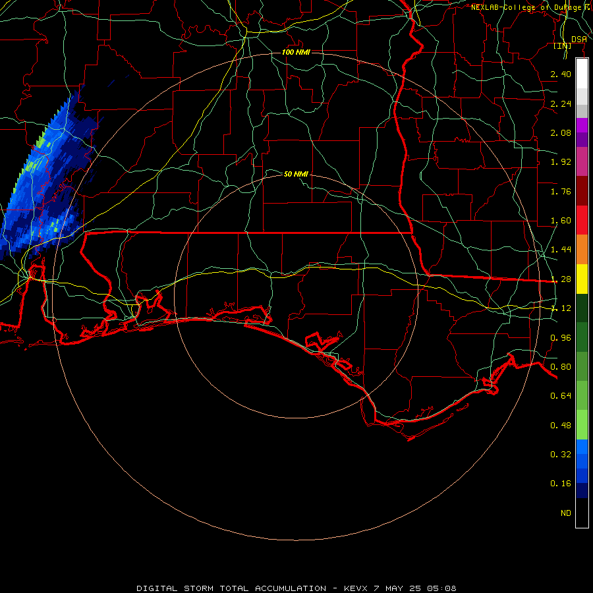The image size is (593, 593).
Task: Pick the bright red swatch beside 1.60
Action: point(582,220)
